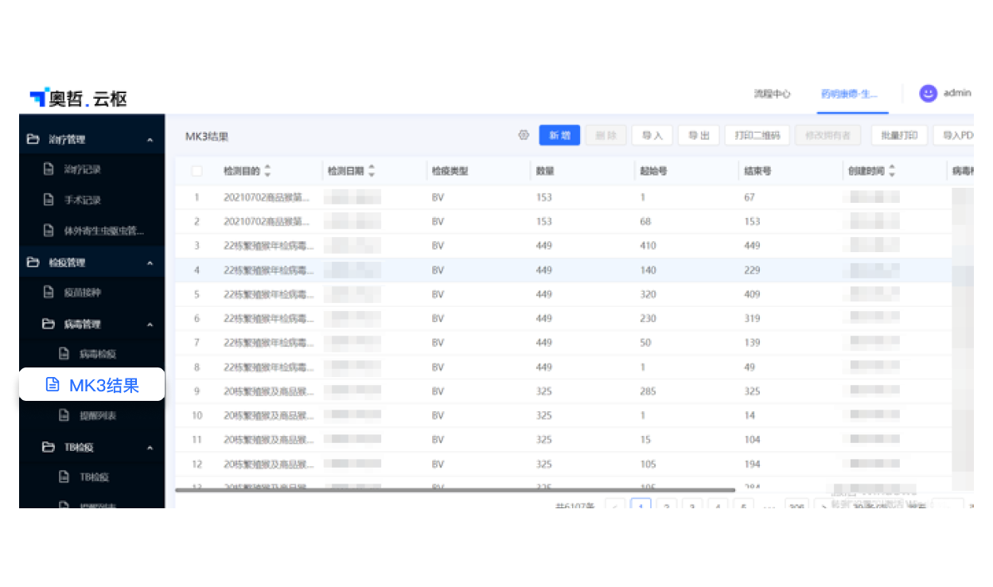
Task: Click the horizontal scrollbar below the table
Action: (x=455, y=490)
